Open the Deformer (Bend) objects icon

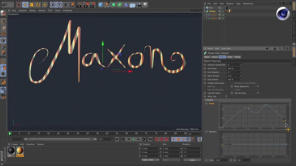point(126,5)
